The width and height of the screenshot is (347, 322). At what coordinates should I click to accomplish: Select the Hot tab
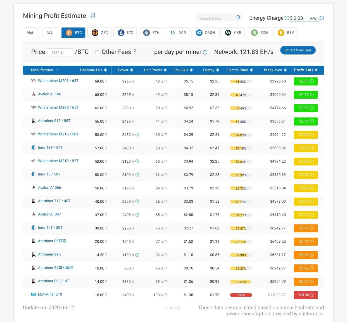pyautogui.click(x=31, y=33)
